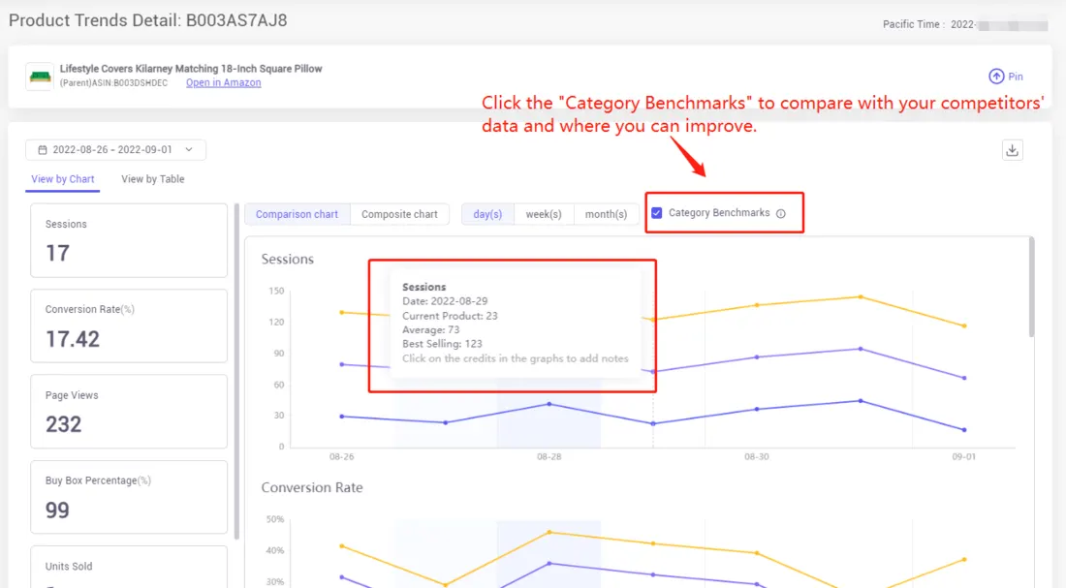
Task: Select the Buy Box Percentage card showing 99
Action: coord(129,496)
